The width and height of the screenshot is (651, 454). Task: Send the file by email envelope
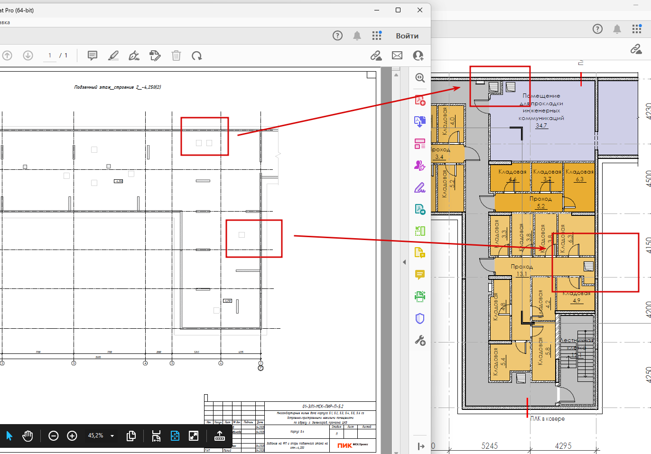click(397, 56)
